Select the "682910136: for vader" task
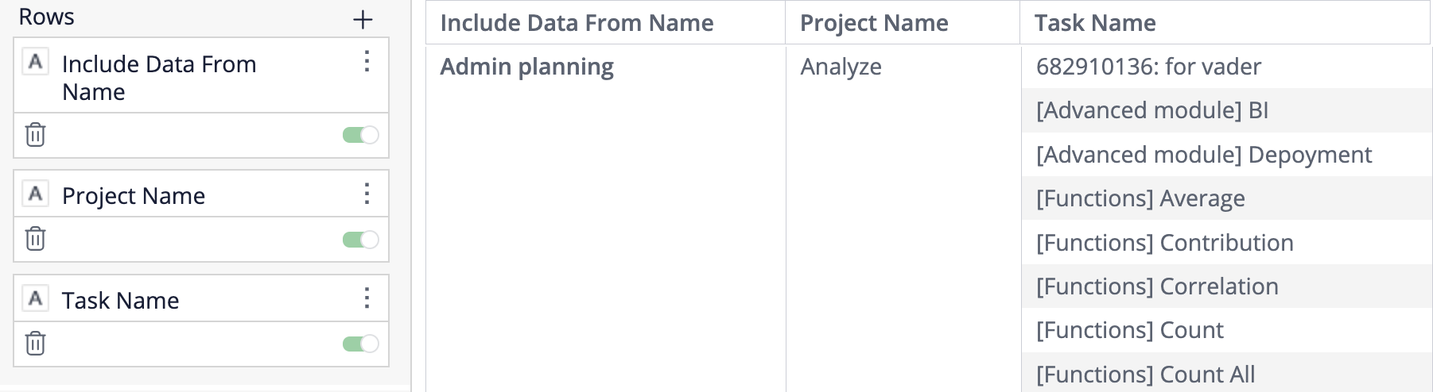1433x392 pixels. [x=1148, y=67]
